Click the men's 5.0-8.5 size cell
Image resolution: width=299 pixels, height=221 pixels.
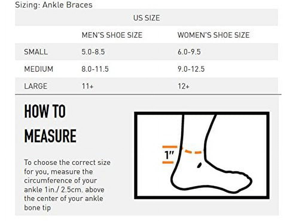coord(93,52)
